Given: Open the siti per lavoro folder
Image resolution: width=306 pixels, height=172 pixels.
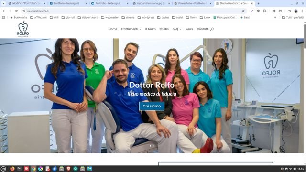Looking at the screenshot, I should coord(88,17).
